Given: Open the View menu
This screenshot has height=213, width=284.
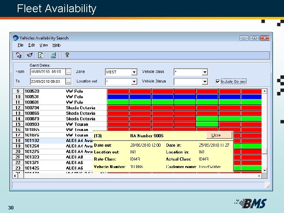Looking at the screenshot, I should point(44,45).
